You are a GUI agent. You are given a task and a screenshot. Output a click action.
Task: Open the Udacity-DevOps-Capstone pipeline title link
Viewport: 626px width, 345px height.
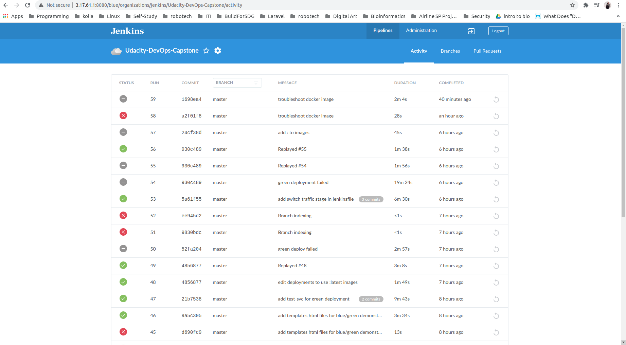click(162, 51)
